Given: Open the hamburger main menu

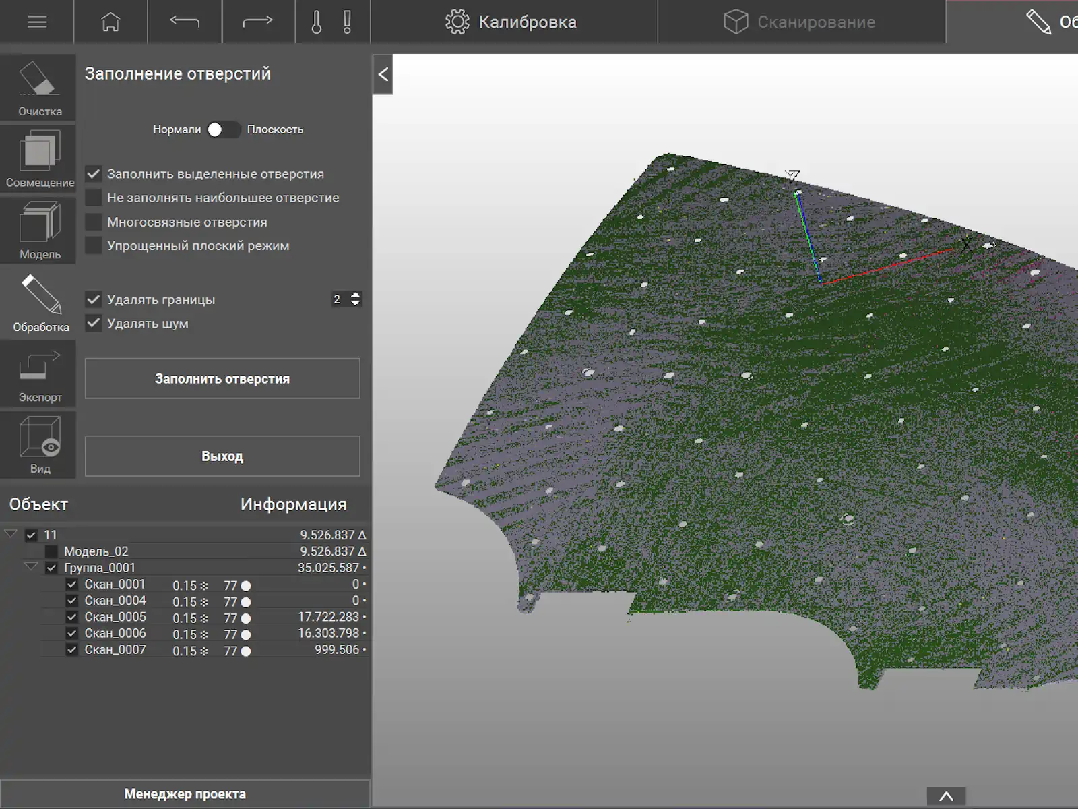Looking at the screenshot, I should [x=37, y=22].
